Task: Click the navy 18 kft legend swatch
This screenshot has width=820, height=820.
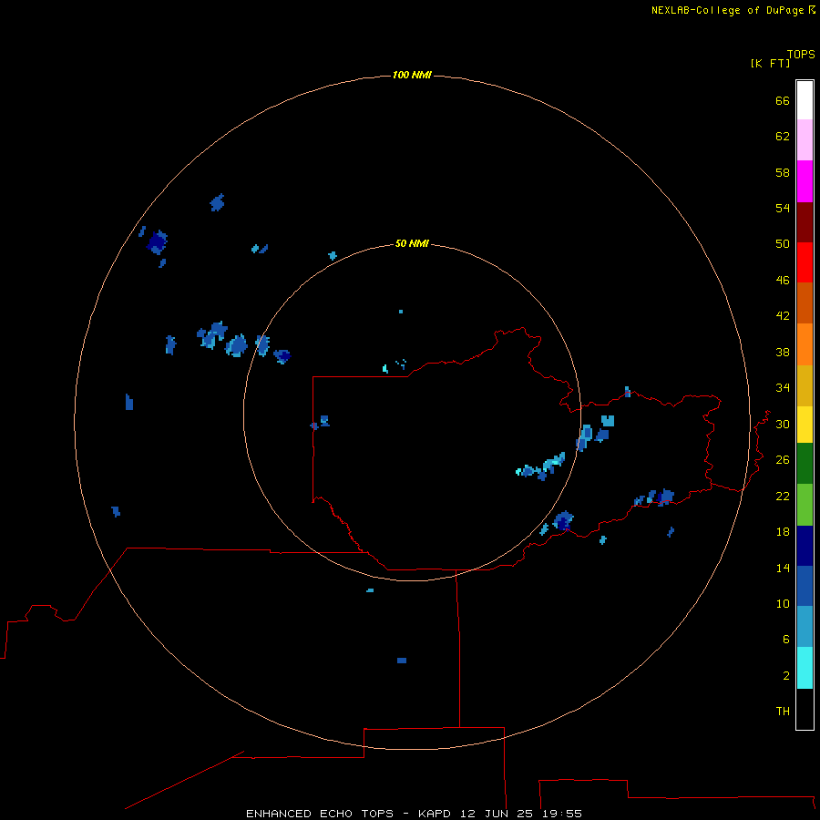Action: [805, 546]
